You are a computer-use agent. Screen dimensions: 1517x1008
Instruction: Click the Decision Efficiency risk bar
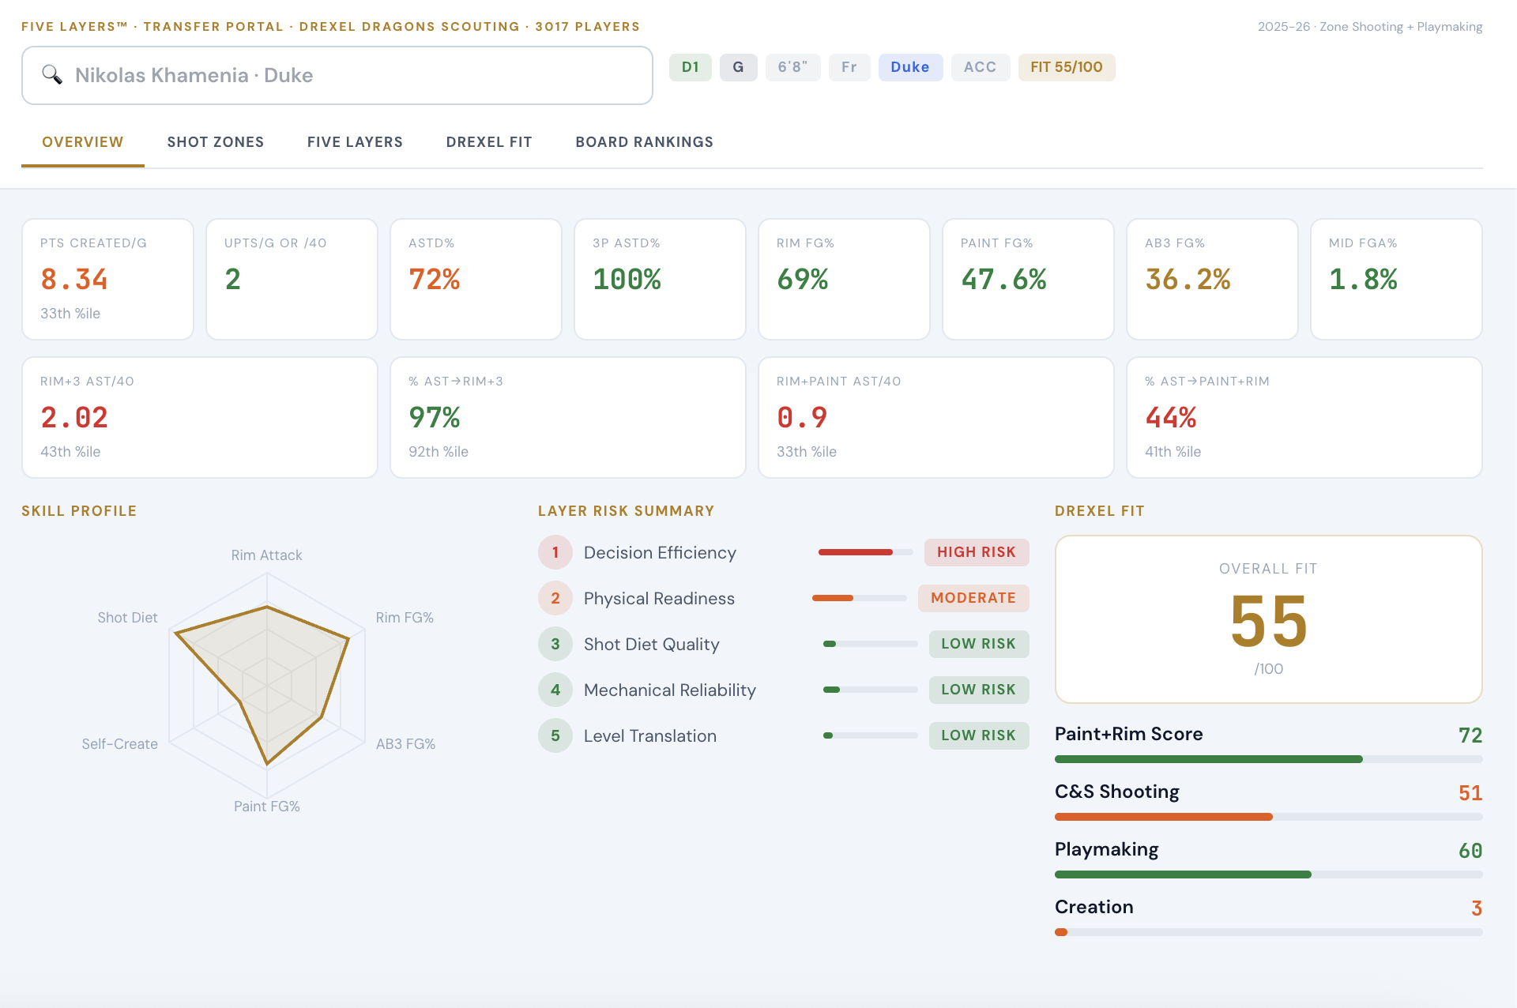point(866,552)
